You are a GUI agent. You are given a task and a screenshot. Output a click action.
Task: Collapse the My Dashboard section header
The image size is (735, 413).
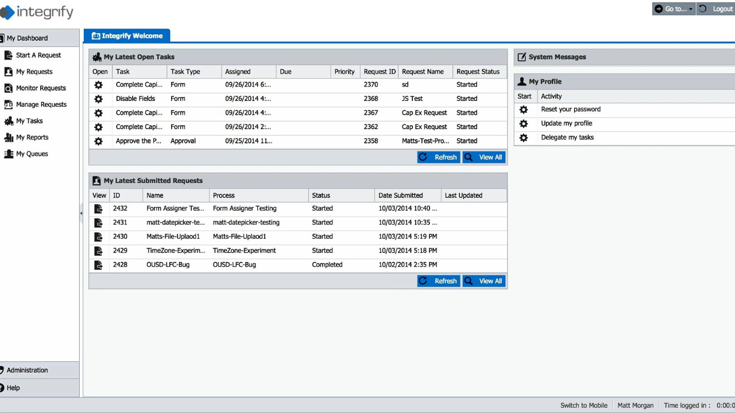pos(40,38)
